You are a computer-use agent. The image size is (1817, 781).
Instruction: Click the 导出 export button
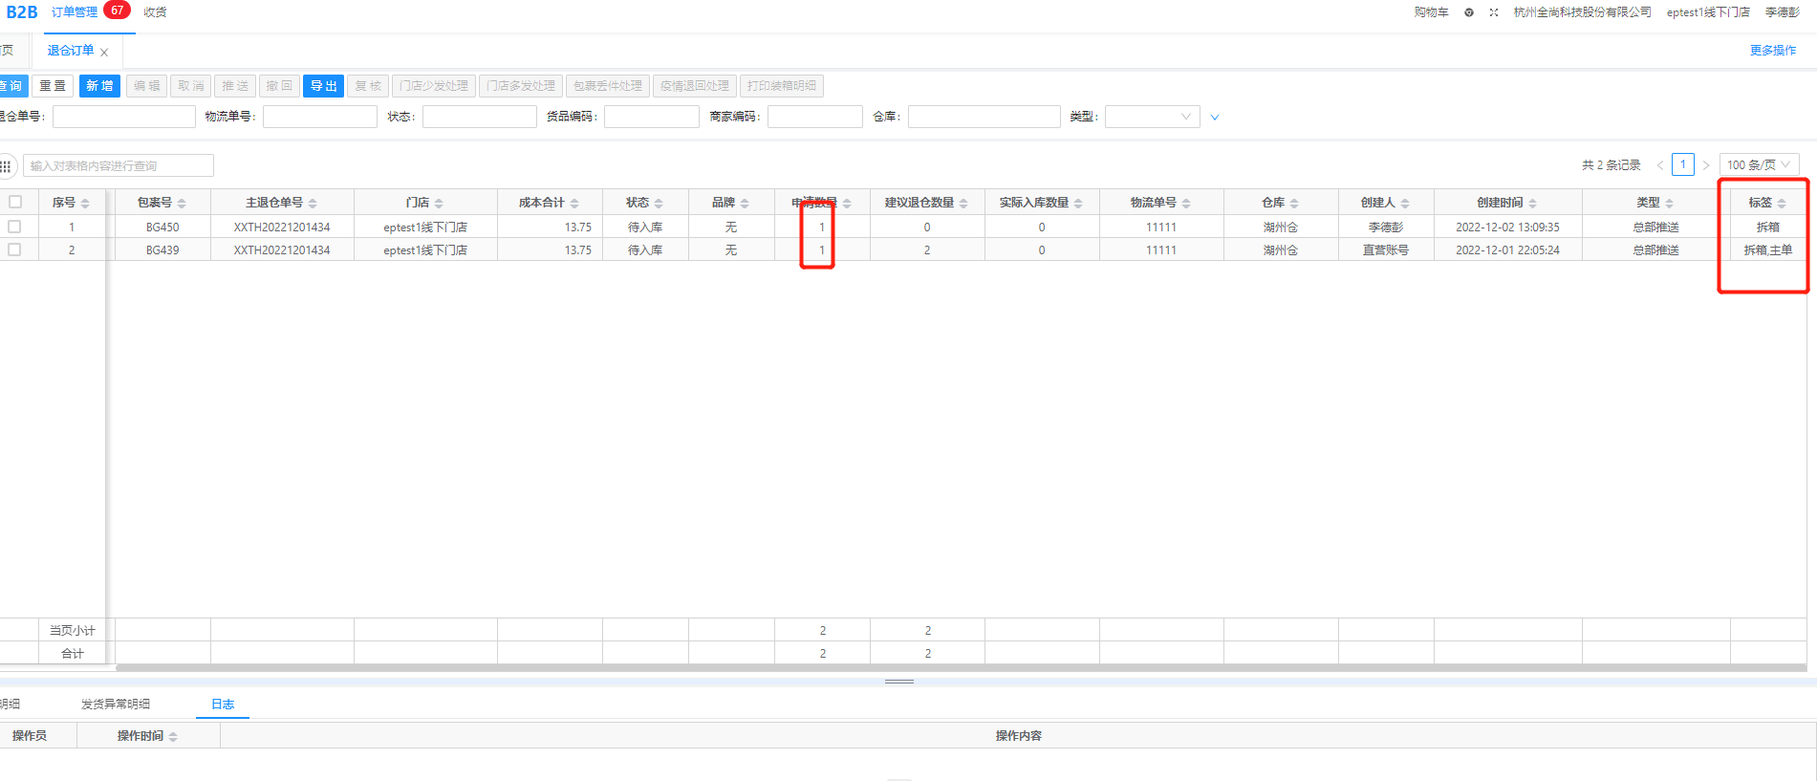coord(323,86)
